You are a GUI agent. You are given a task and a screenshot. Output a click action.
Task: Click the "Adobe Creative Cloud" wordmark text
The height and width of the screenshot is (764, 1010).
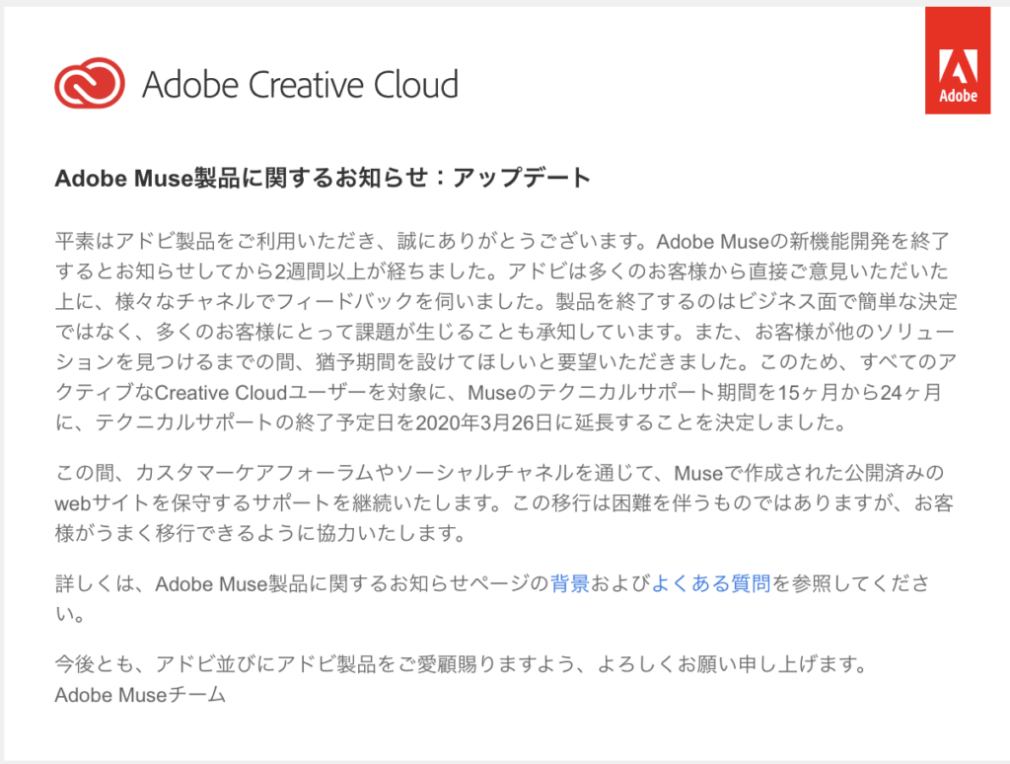(x=300, y=85)
